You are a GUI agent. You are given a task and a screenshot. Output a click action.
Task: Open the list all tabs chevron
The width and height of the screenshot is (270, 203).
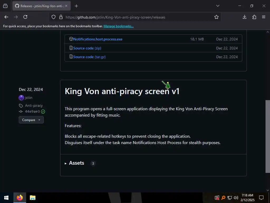[218, 6]
